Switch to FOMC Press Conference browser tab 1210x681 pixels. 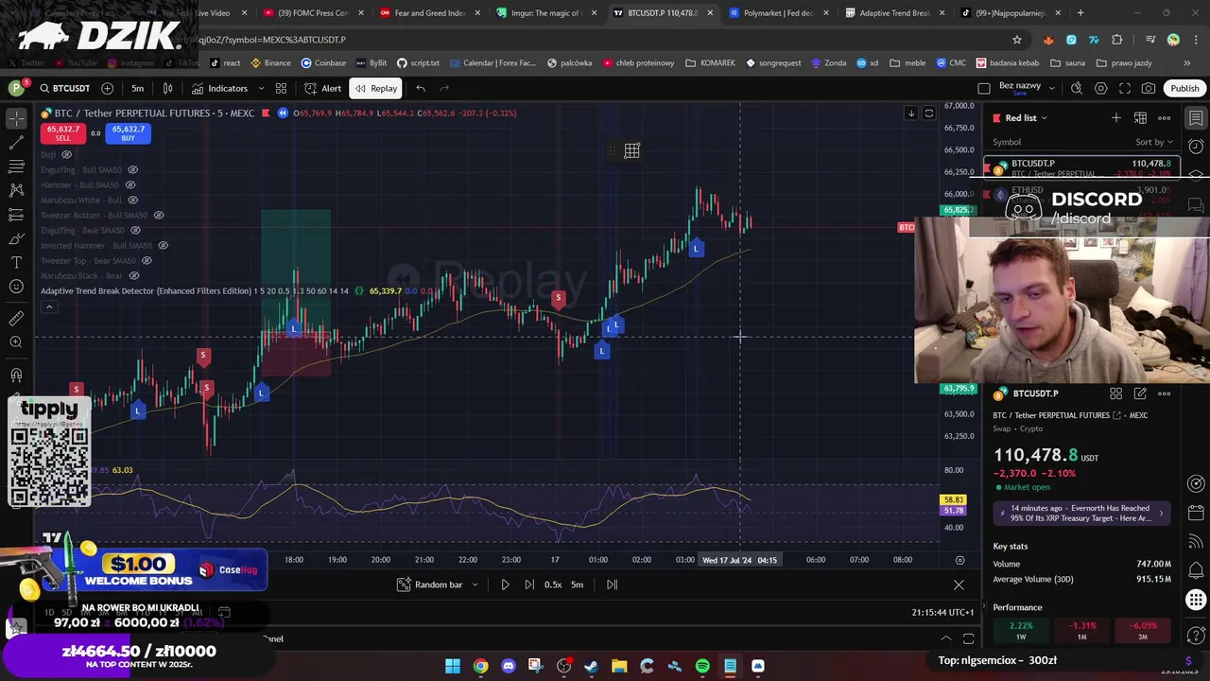click(312, 13)
